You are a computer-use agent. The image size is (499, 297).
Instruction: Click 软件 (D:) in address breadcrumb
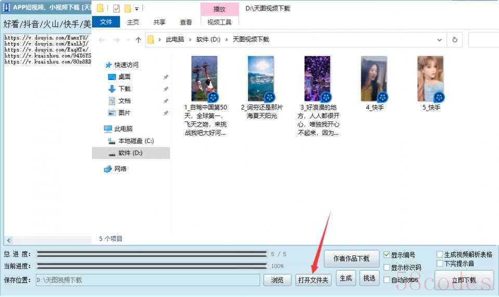coord(208,39)
